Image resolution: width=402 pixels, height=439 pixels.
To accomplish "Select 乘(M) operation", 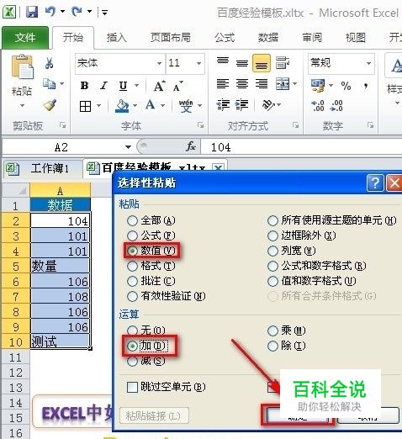I will [286, 331].
